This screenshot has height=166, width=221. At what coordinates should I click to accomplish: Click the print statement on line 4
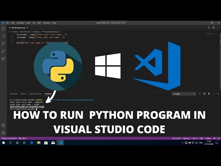coord(42,43)
